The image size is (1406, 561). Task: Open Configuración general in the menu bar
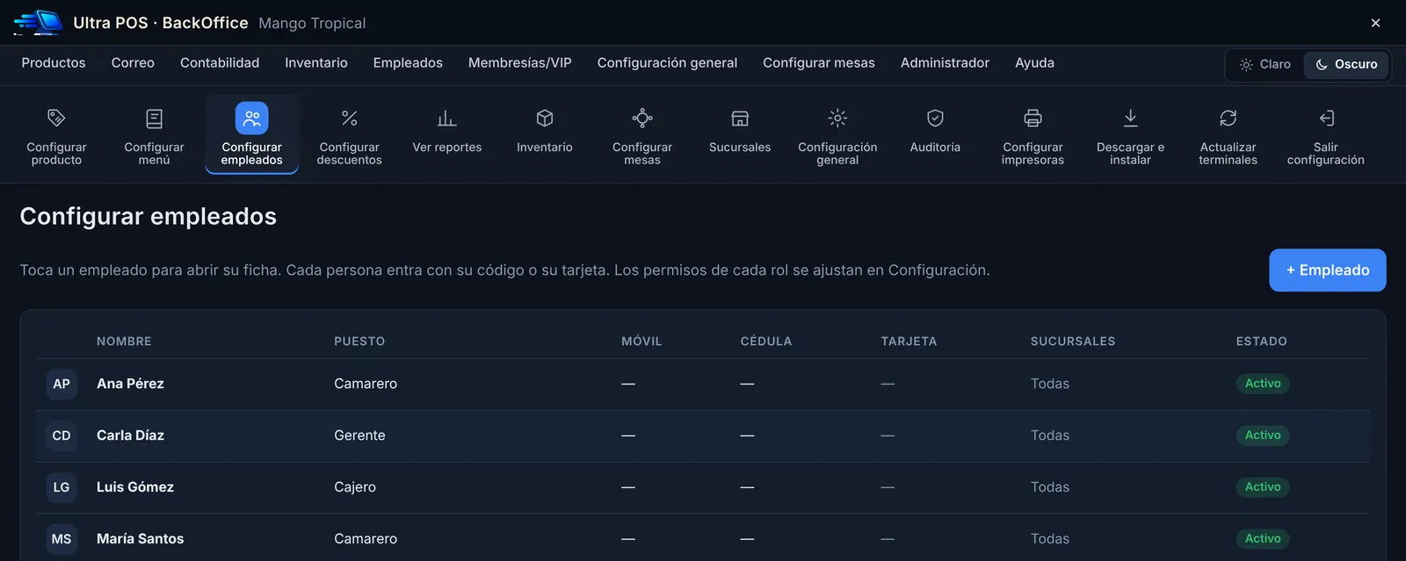coord(667,63)
